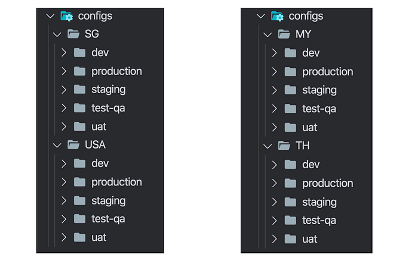Expand the dev folder chevron under MY
418x263 pixels.
274,53
